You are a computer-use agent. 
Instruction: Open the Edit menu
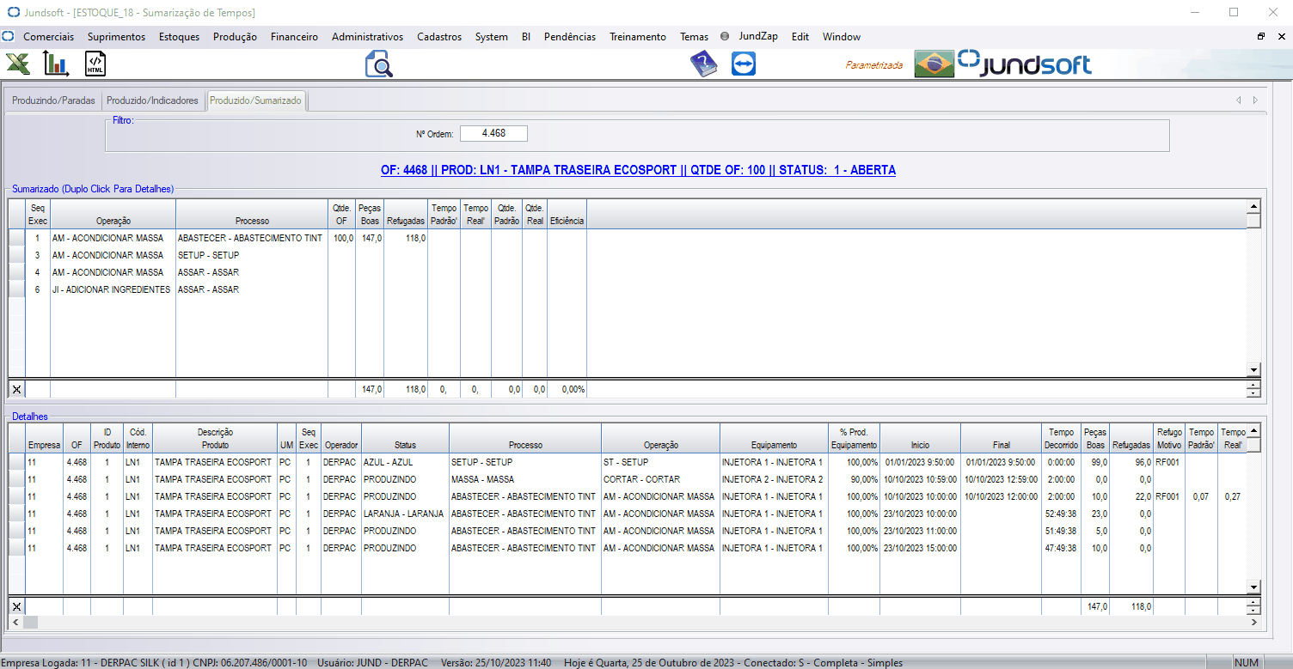point(800,37)
